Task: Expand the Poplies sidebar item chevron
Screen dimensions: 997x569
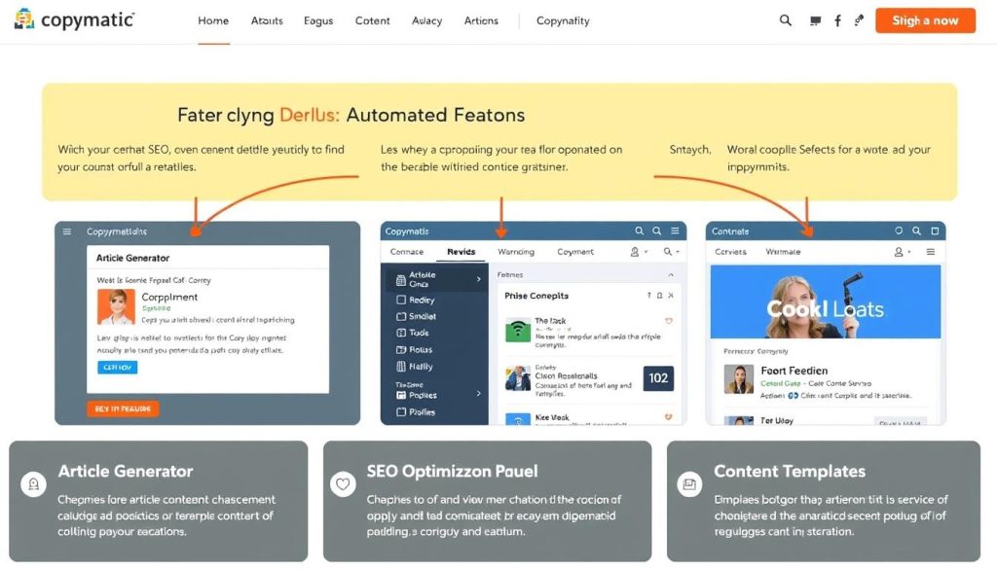Action: pyautogui.click(x=478, y=394)
